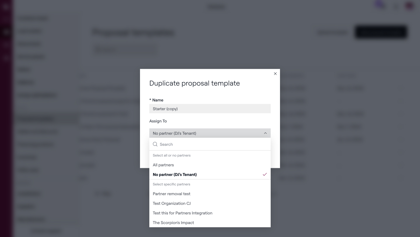Focus the partner Search field
This screenshot has height=237, width=420.
[213, 144]
